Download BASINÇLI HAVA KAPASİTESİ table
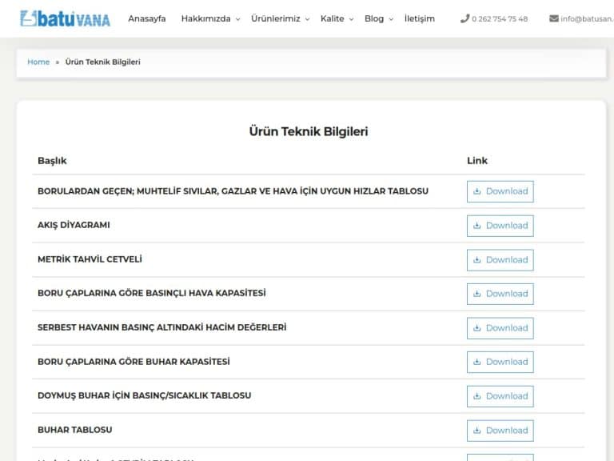Screen dimensions: 614x461 (500, 294)
